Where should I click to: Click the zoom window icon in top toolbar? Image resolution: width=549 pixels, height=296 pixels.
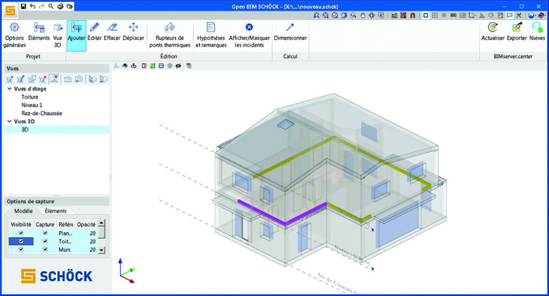click(353, 16)
